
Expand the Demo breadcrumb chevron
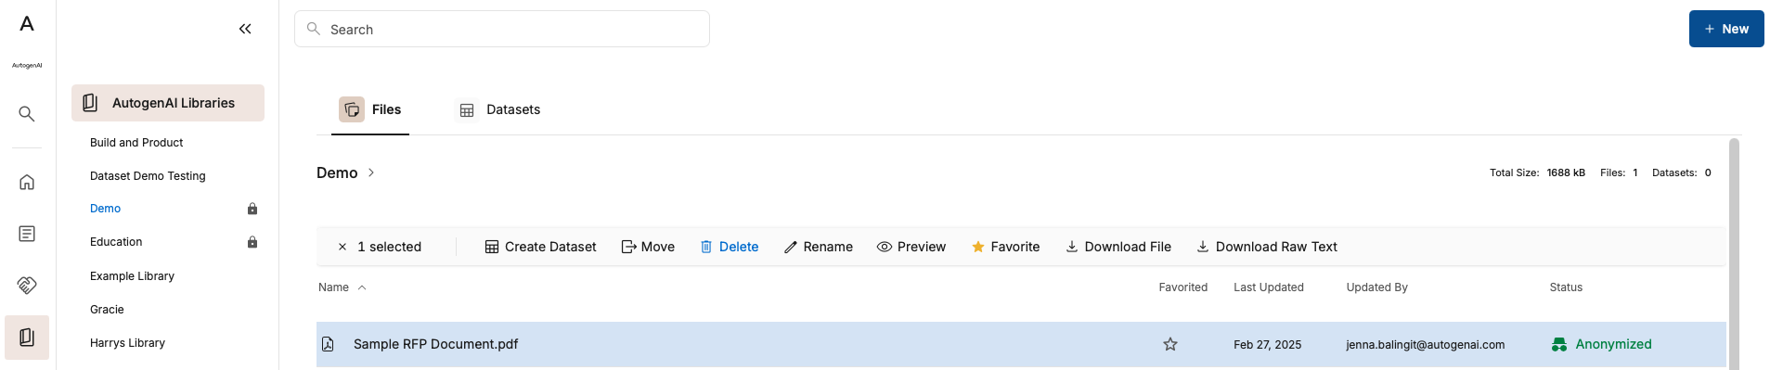371,172
